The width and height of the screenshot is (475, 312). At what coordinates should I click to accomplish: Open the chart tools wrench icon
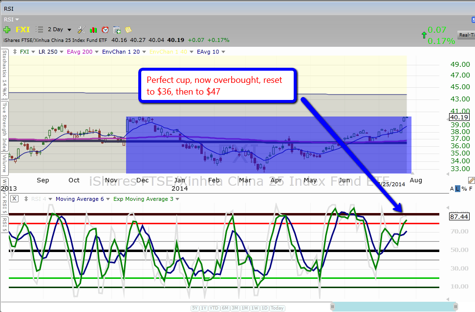[82, 30]
